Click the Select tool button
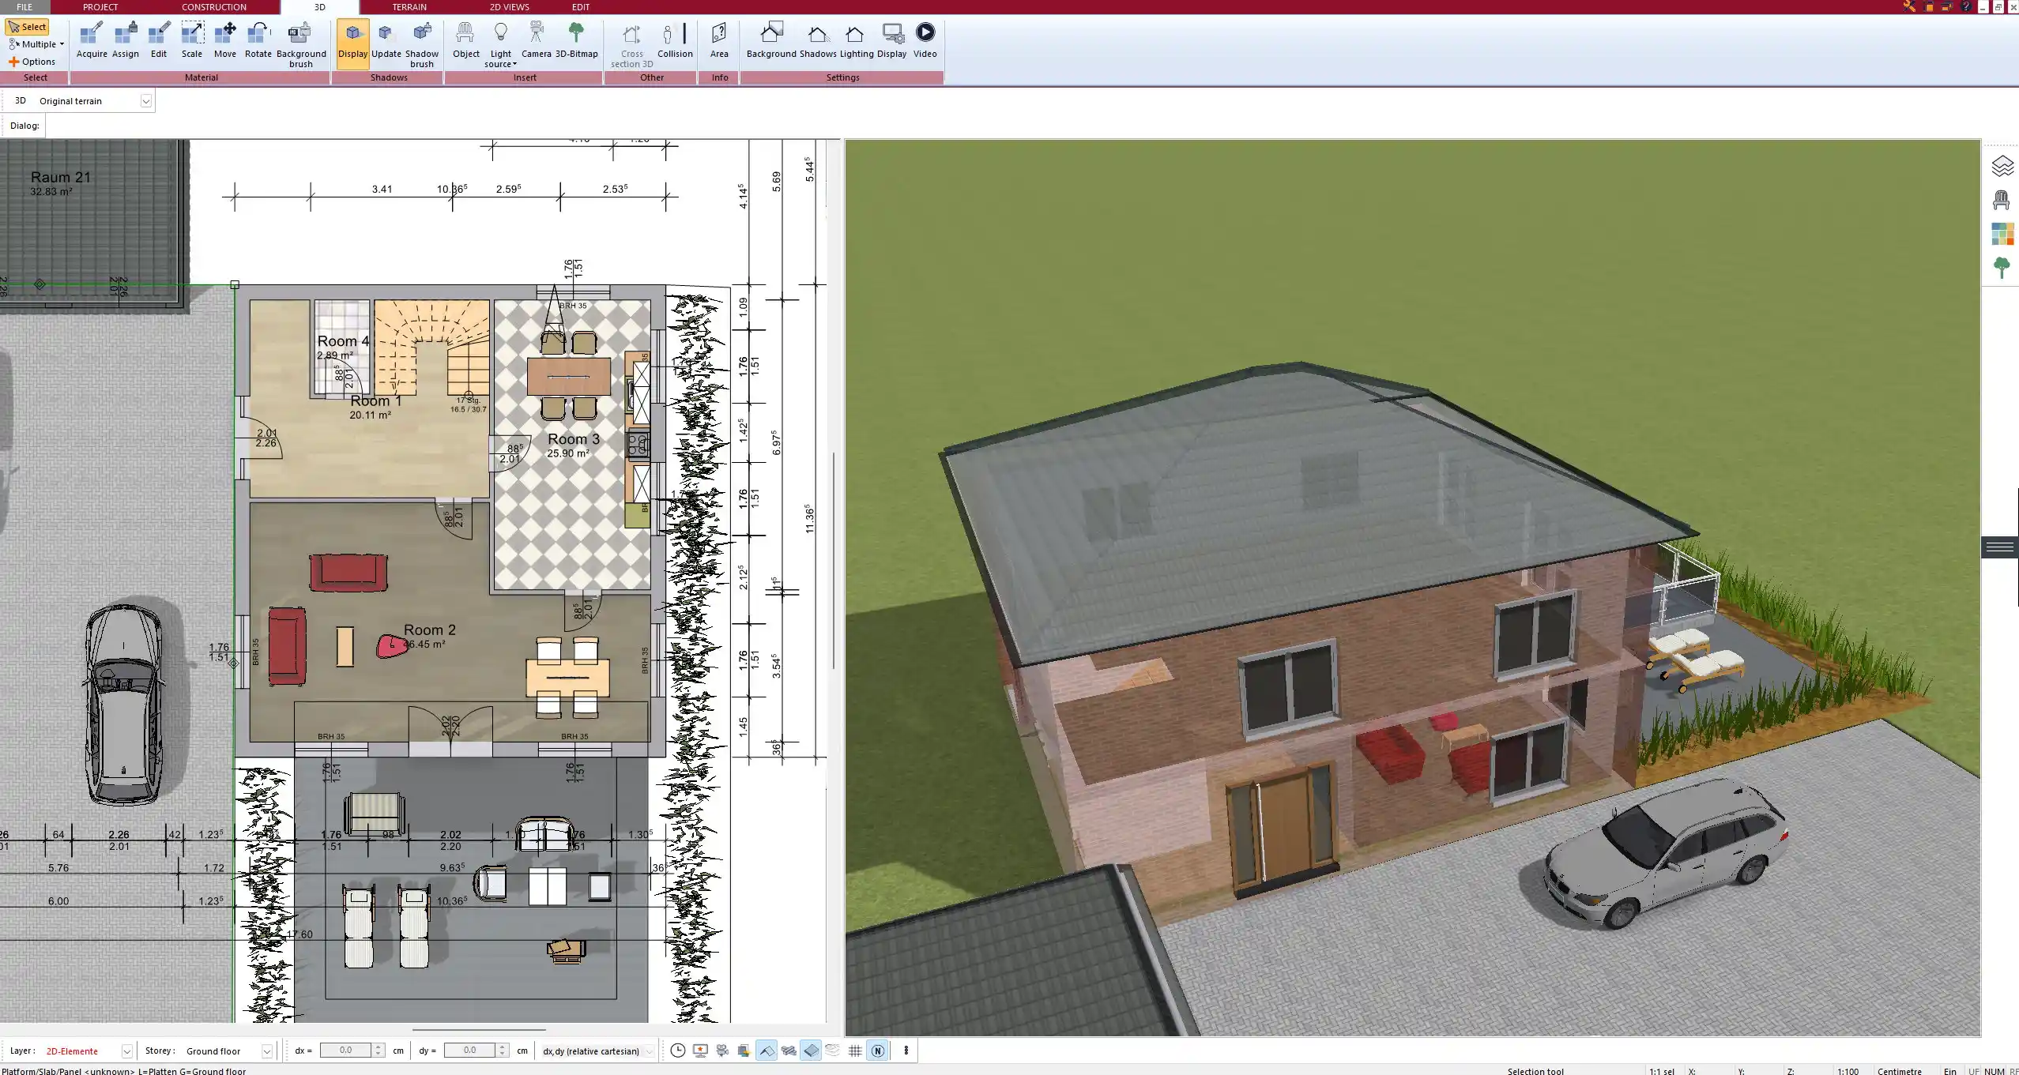The width and height of the screenshot is (2019, 1075). (x=28, y=27)
